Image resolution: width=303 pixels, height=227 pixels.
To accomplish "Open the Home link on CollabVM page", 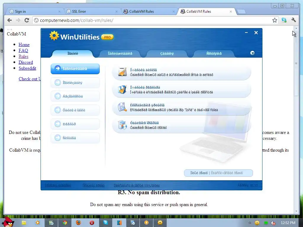I will [24, 45].
